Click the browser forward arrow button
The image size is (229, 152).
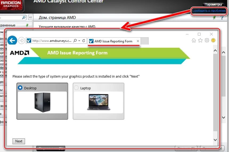[x=22, y=41]
